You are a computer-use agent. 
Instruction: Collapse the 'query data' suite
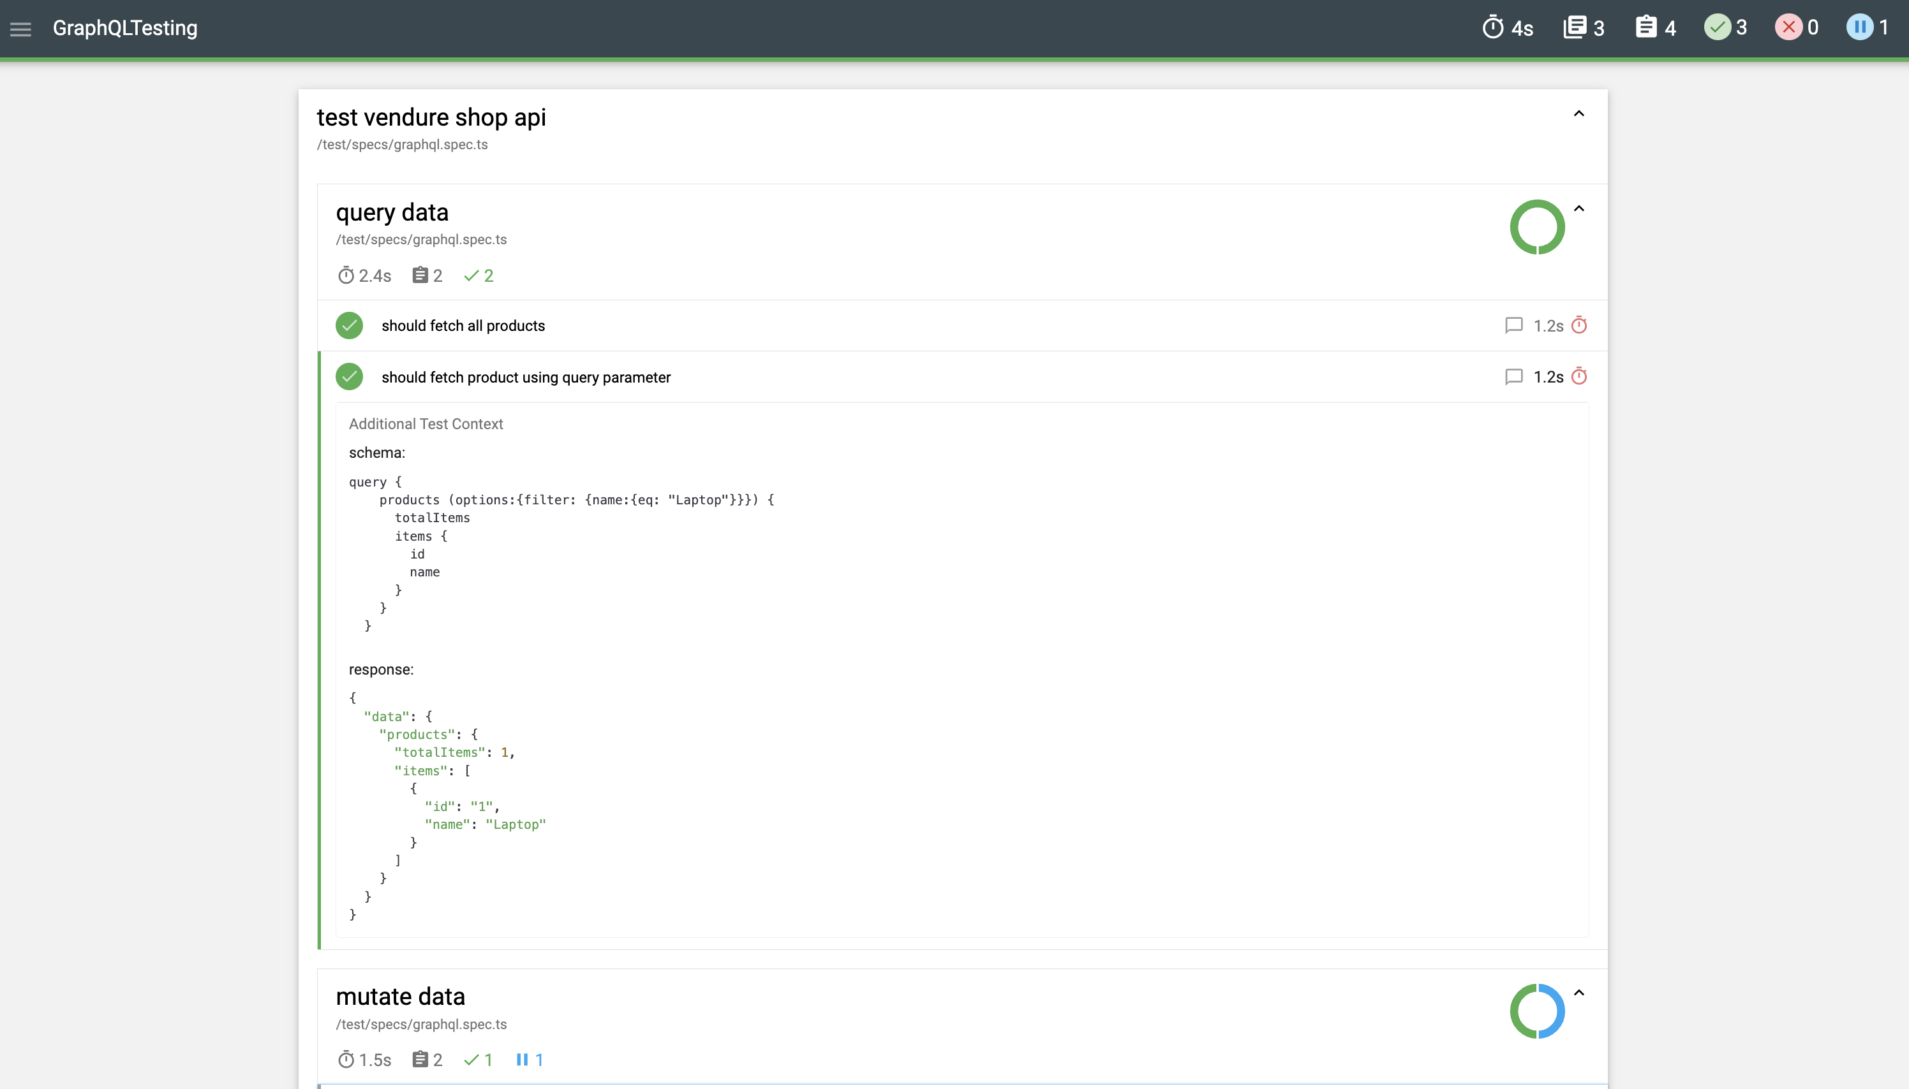point(1578,208)
